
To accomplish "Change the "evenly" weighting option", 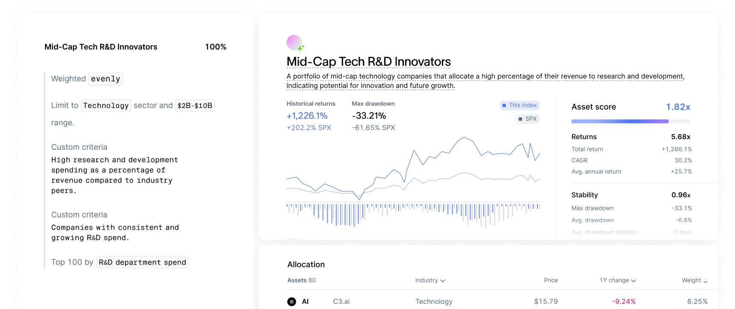I will [x=105, y=79].
